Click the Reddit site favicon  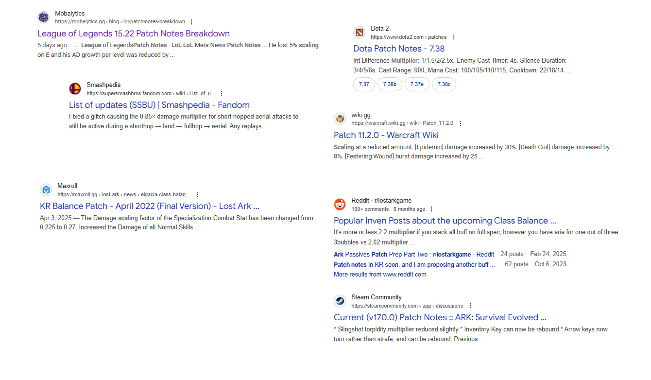point(340,204)
